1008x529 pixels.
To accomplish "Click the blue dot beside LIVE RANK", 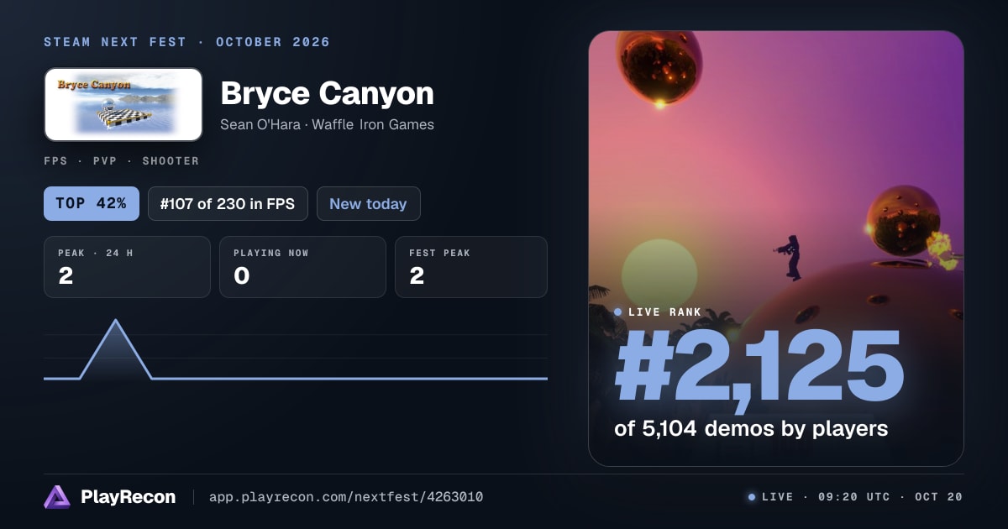I will 618,312.
